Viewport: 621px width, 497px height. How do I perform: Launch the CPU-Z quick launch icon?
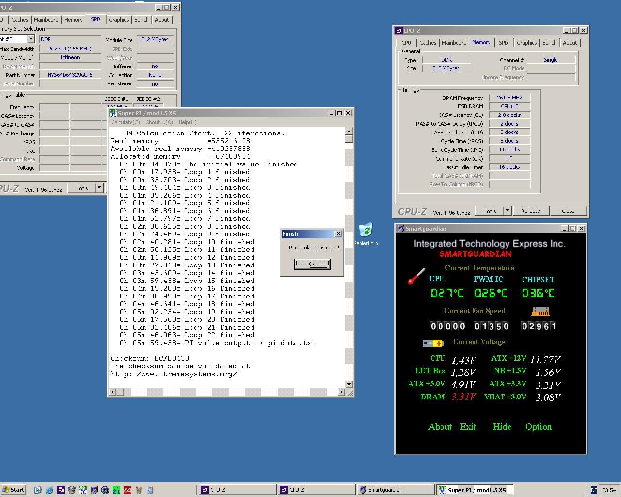point(61,490)
